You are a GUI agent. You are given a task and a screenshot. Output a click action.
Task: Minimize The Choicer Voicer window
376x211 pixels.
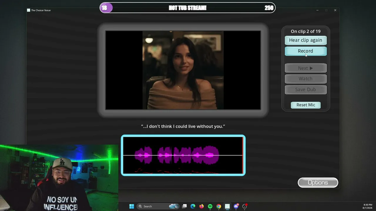[317, 10]
